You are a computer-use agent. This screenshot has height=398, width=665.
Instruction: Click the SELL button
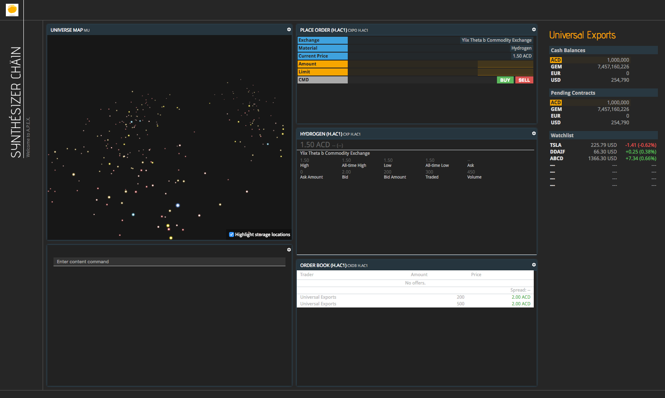point(524,80)
